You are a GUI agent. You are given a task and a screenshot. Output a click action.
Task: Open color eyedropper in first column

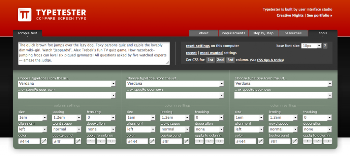pos(44,141)
